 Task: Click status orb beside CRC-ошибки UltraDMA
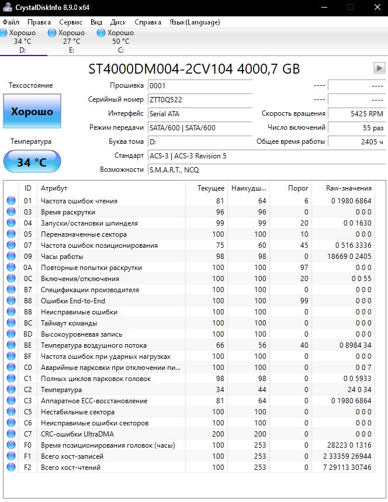[x=11, y=434]
